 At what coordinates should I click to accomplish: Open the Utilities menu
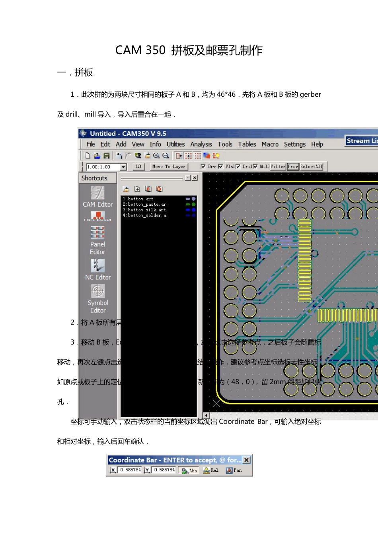click(175, 144)
